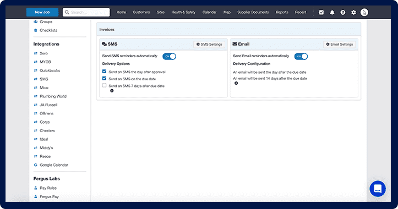Open the Home menu

point(121,12)
